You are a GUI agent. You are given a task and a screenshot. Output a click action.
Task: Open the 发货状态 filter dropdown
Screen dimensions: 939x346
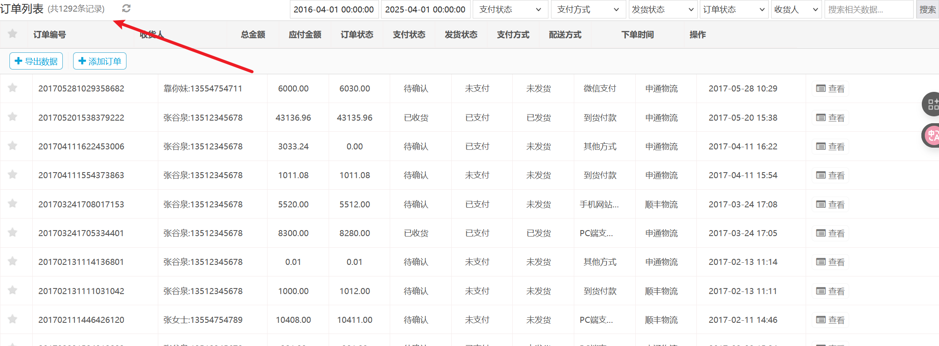663,9
